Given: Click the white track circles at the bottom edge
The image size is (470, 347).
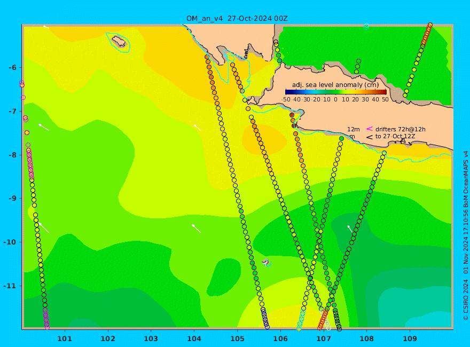Looking at the screenshot, I should pyautogui.click(x=325, y=319).
